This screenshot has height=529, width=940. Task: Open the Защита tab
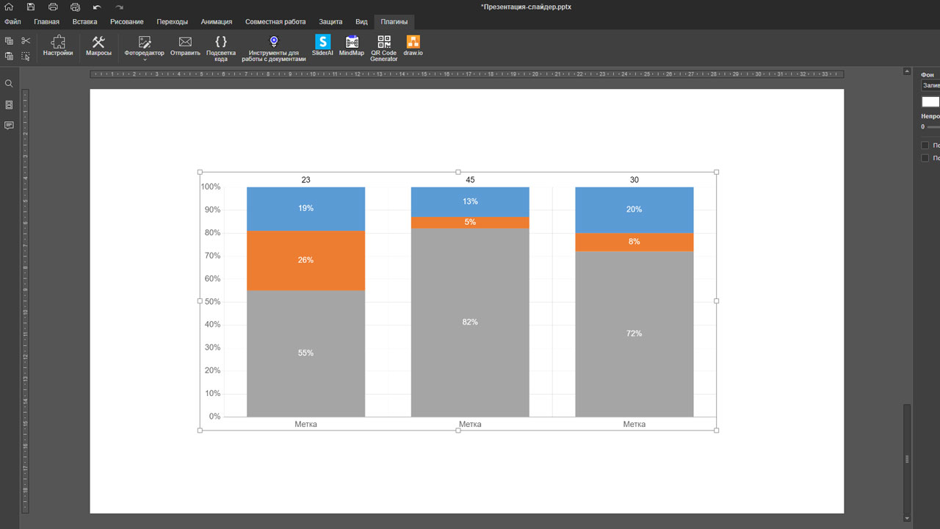coord(330,22)
